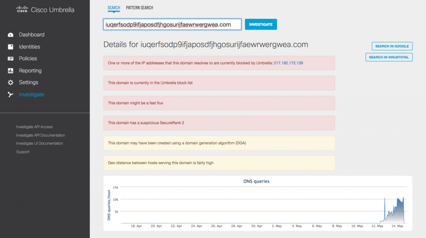Screen dimensions: 426x238
Task: Click the Cisco logo icon
Action: [x=22, y=10]
